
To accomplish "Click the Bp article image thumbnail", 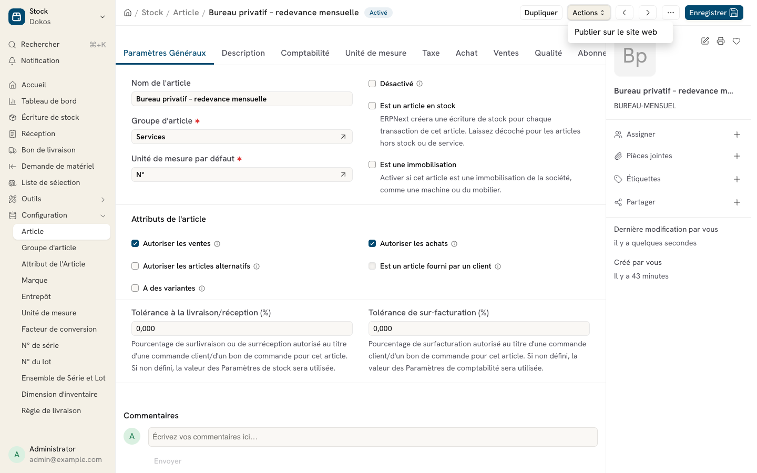I will (635, 56).
